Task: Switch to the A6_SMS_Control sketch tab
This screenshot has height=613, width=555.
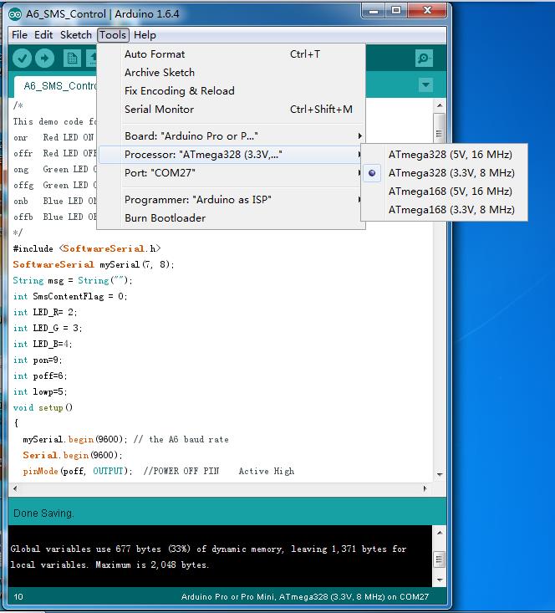Action: (x=55, y=85)
